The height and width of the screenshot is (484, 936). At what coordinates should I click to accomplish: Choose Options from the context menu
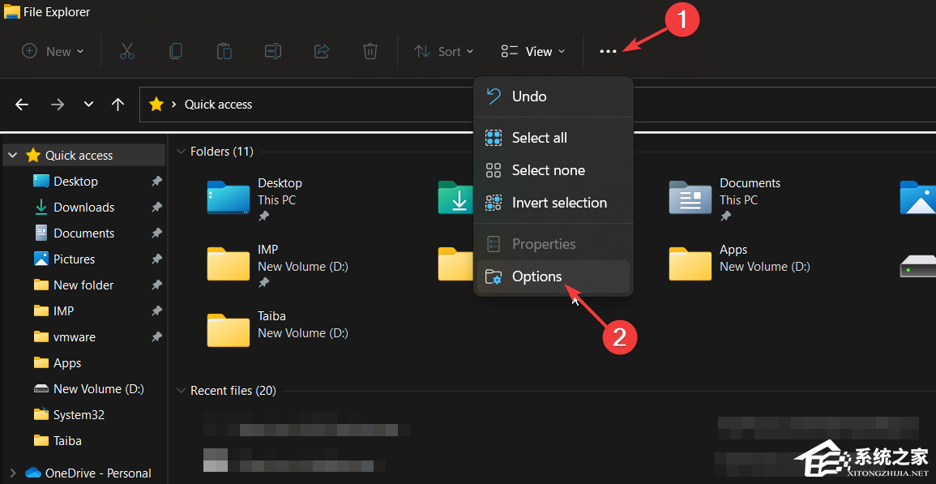(536, 276)
